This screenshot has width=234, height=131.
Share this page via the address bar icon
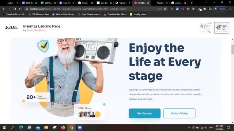[x=159, y=9]
